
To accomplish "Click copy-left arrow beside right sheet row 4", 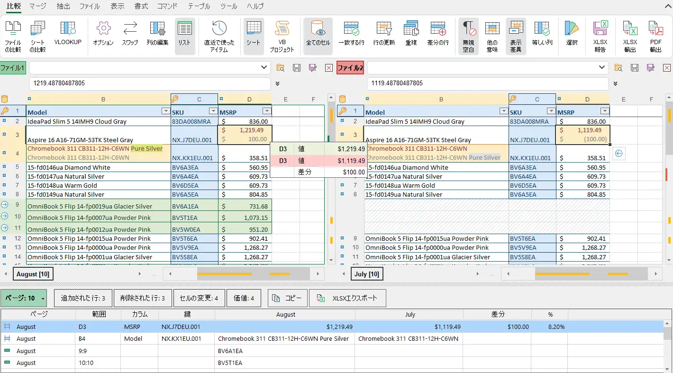I will pos(619,153).
